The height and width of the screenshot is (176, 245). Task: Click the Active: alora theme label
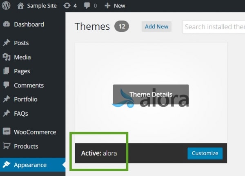[99, 153]
